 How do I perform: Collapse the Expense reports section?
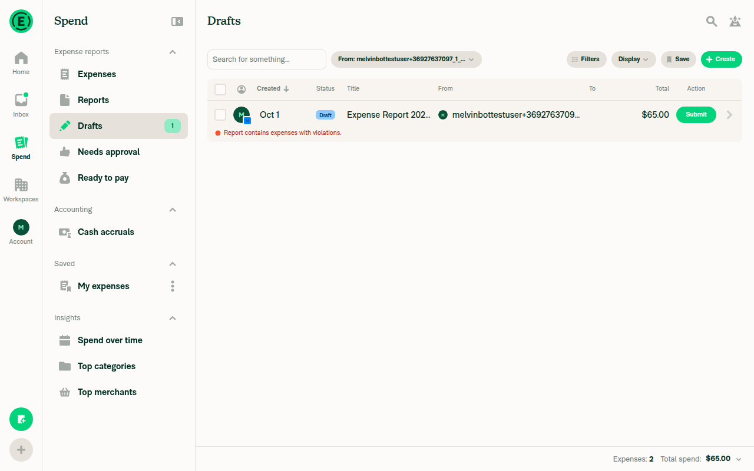click(173, 52)
